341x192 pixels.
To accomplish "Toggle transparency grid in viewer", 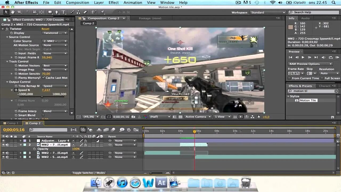I will tap(181, 117).
